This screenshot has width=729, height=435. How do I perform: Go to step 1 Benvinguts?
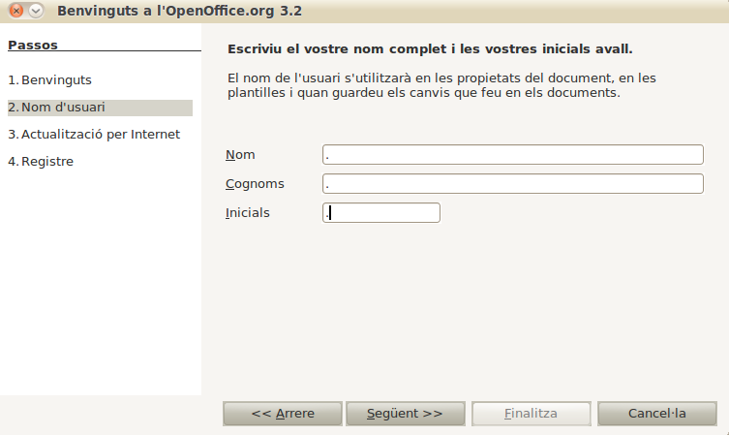(49, 80)
